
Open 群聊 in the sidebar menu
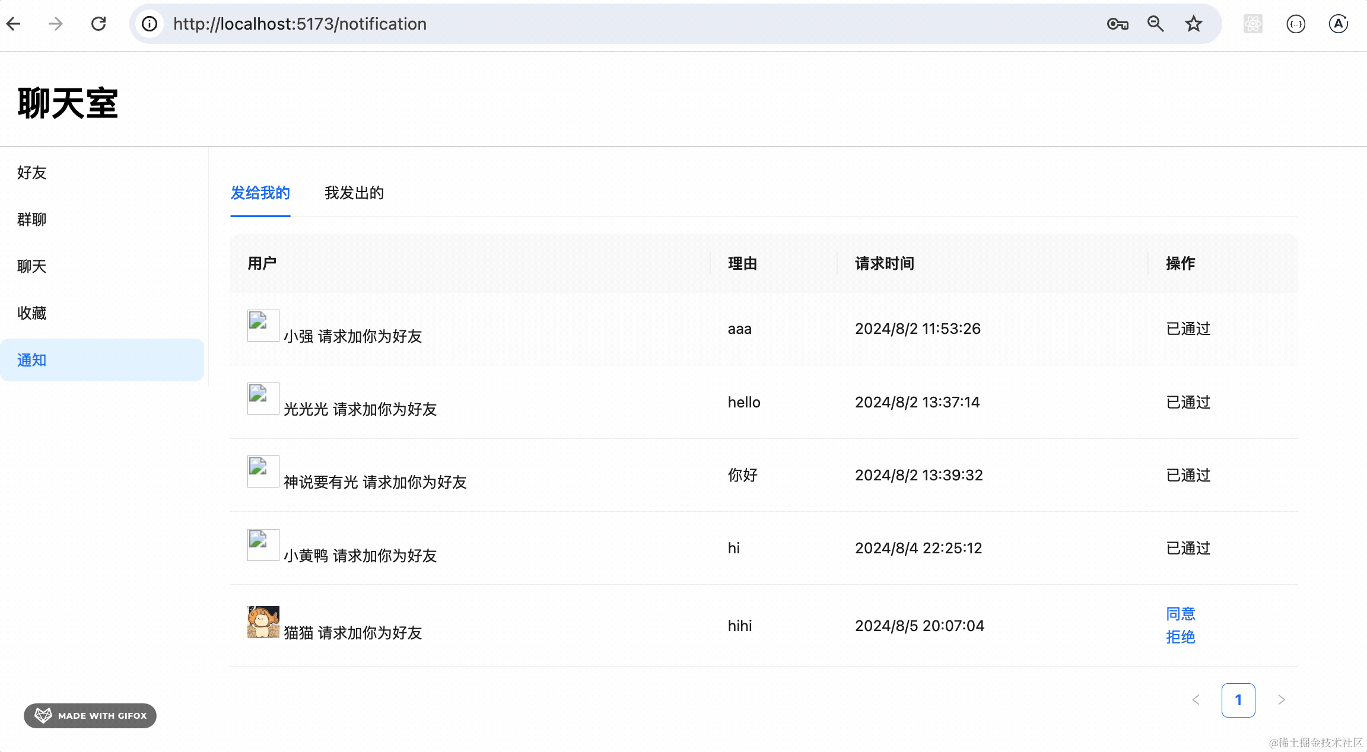click(32, 219)
